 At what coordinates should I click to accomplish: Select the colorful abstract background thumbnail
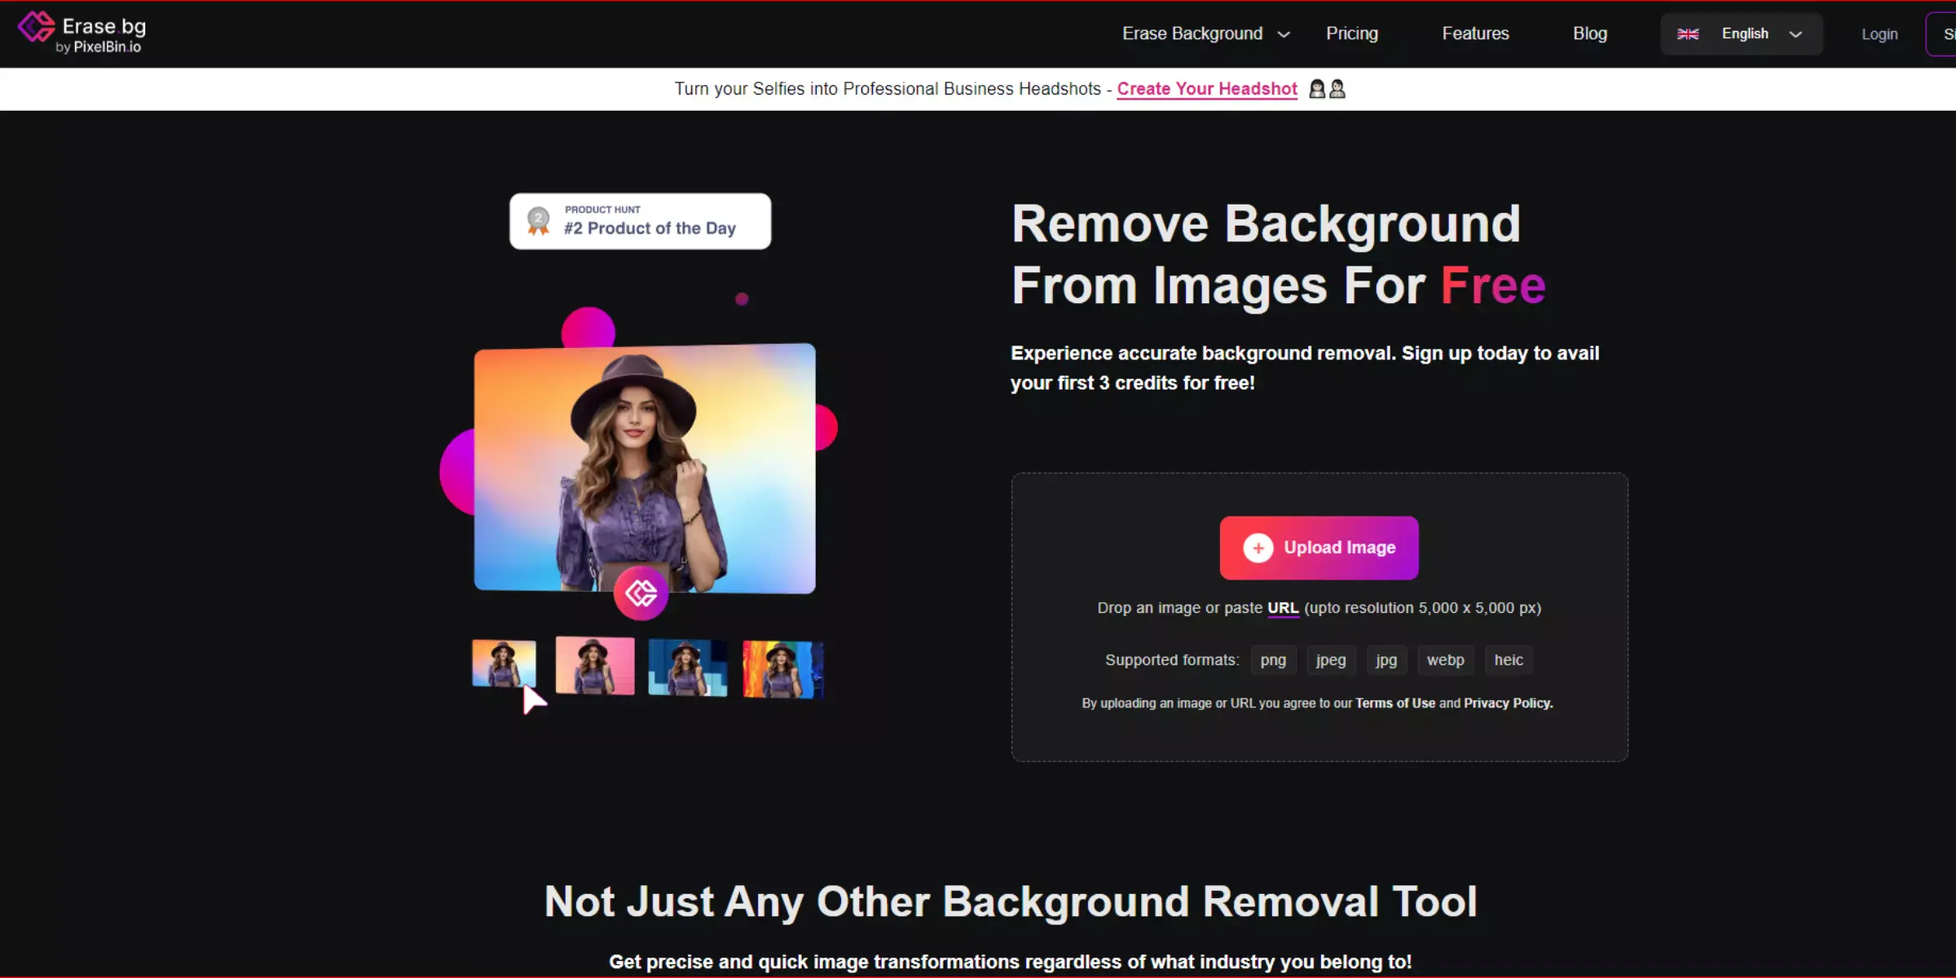point(782,669)
